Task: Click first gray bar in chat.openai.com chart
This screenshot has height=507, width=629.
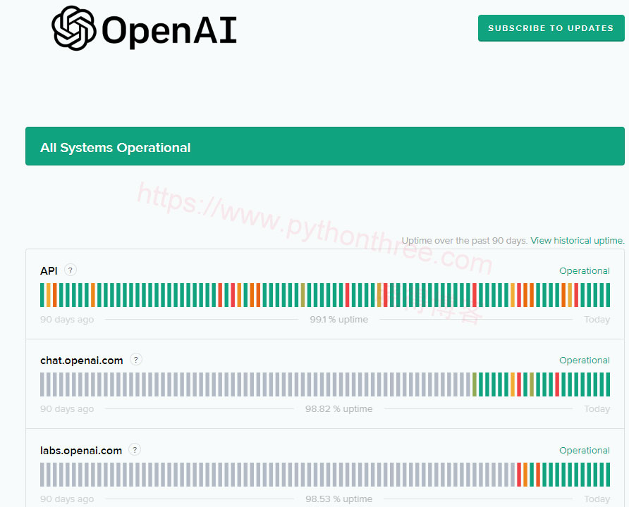Action: click(x=42, y=384)
